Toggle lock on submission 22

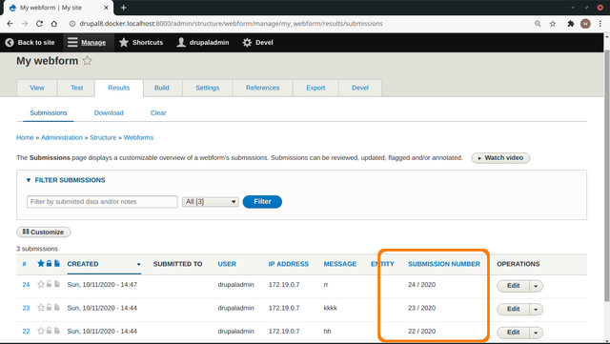pos(49,331)
